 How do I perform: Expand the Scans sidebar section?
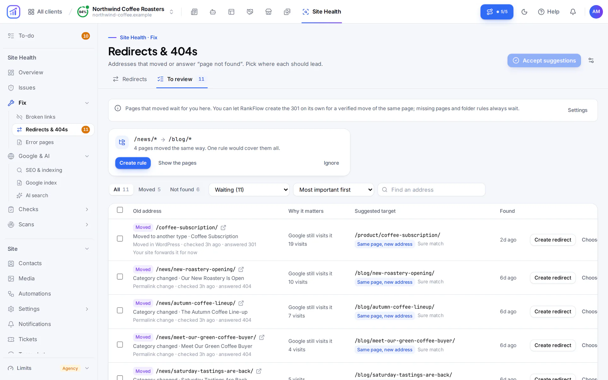point(87,225)
